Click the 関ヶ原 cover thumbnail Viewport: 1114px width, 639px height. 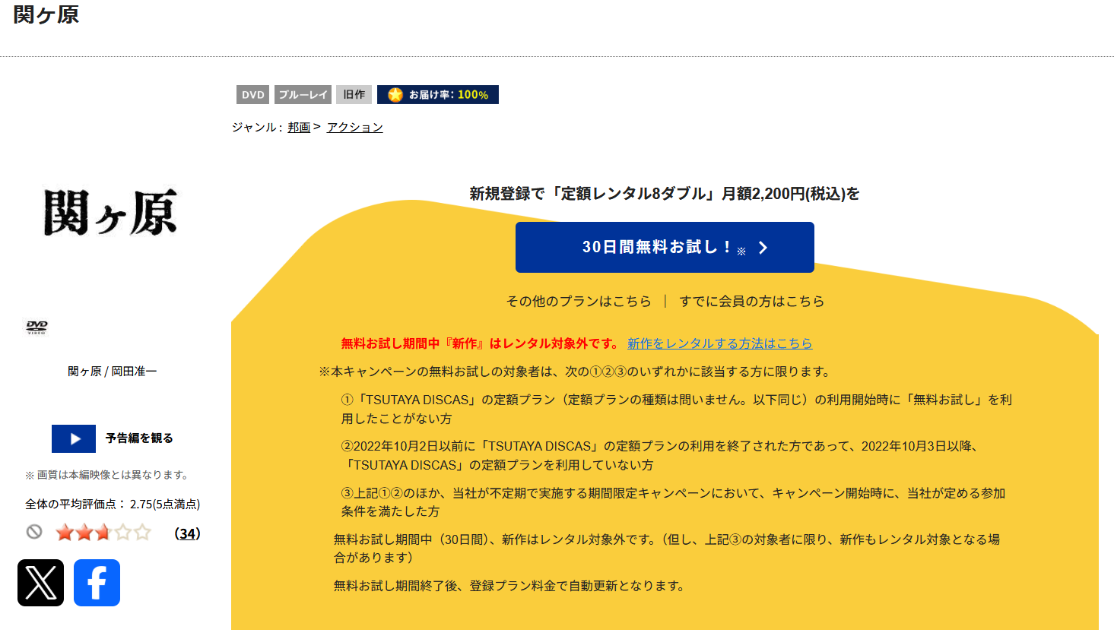click(111, 213)
